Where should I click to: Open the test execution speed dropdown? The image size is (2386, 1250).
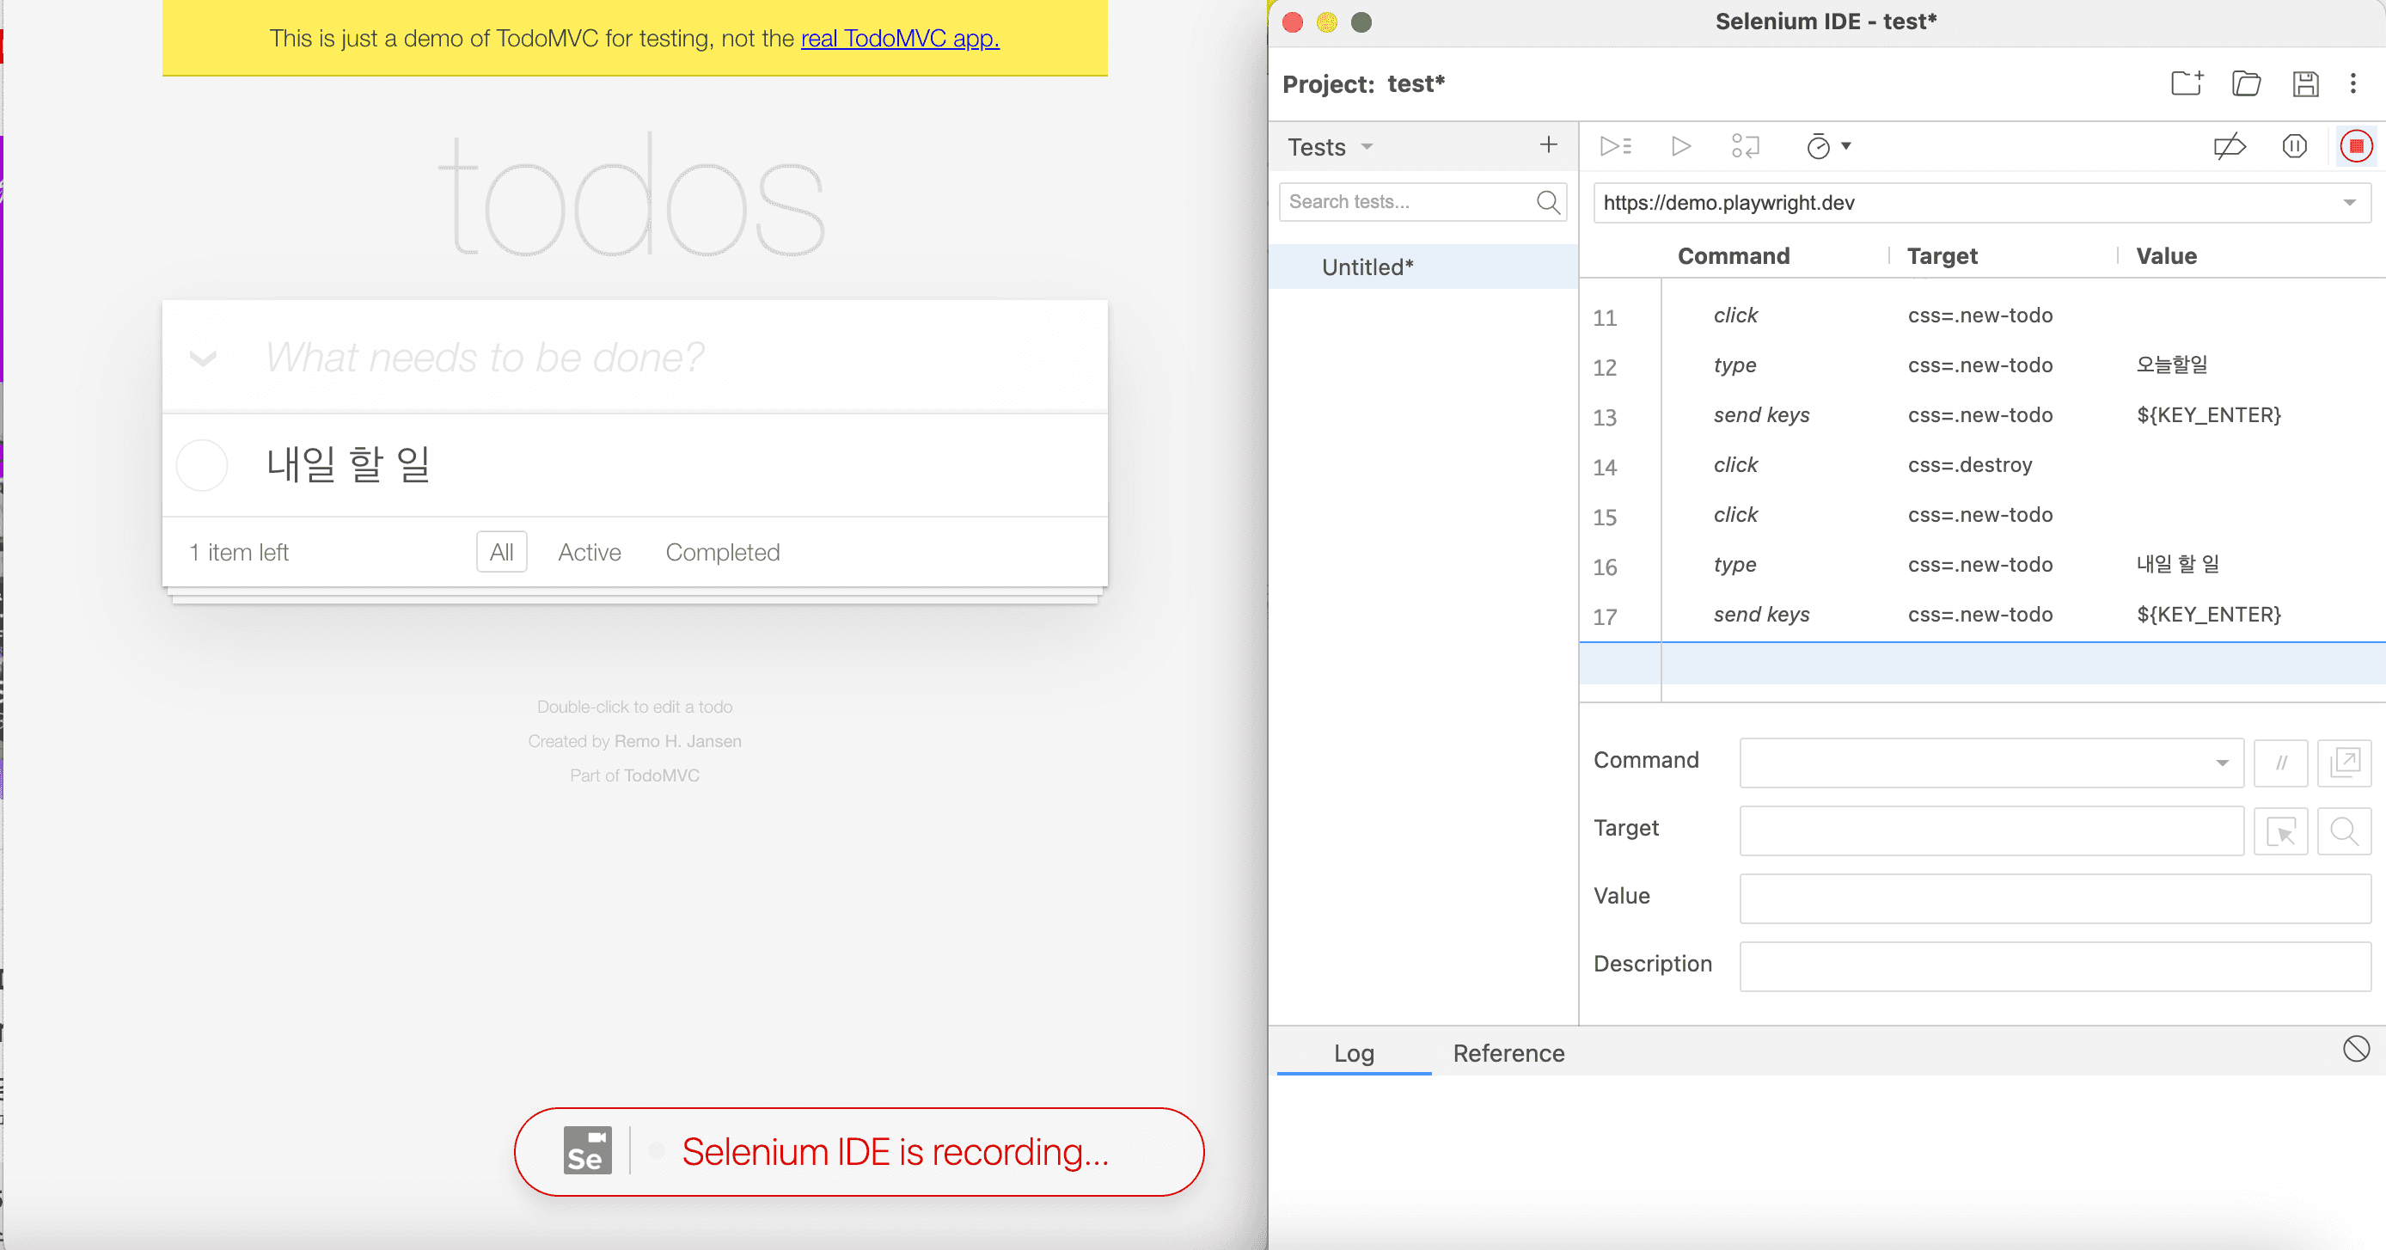(x=1828, y=146)
